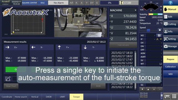The height and width of the screenshot is (100, 178).
Task: Toggle the K status indicator
Action: (x=76, y=3)
